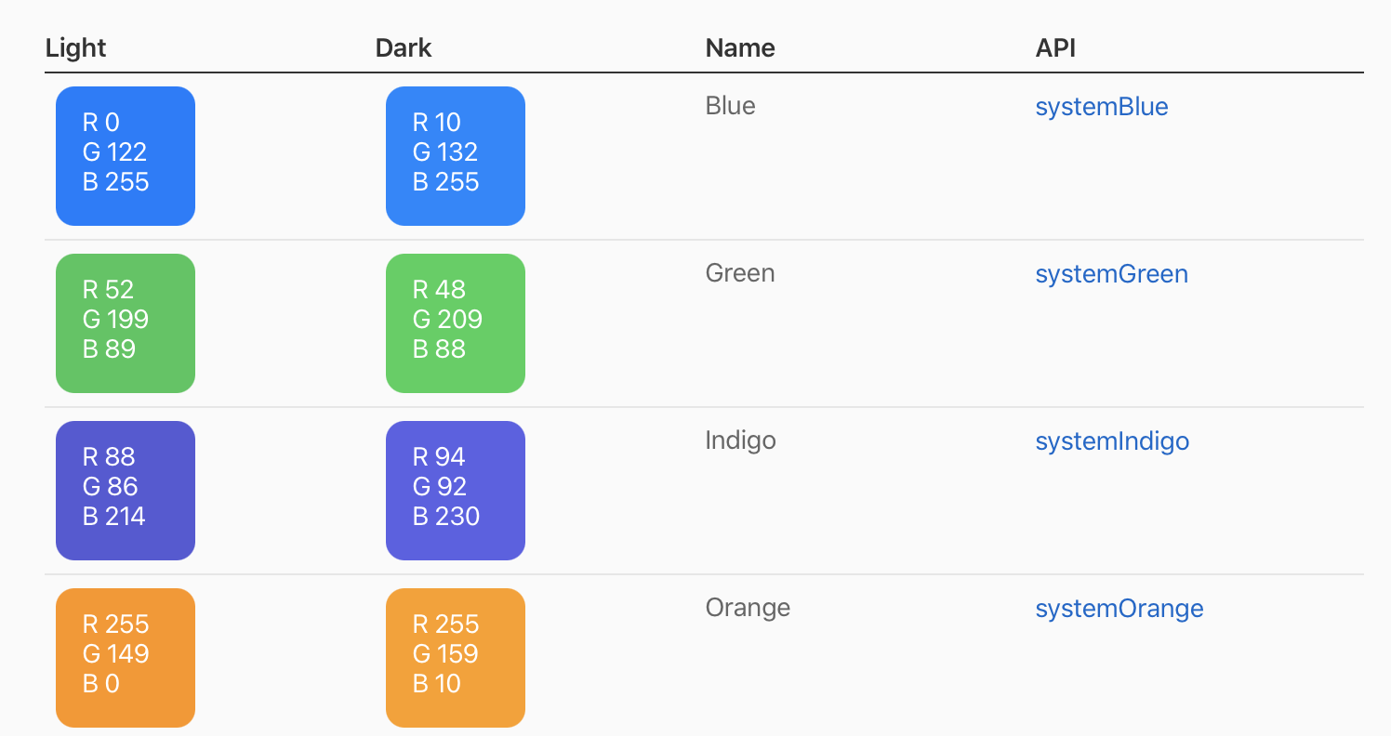Click the dark Green swatch showing R 48
1391x736 pixels.
tap(455, 322)
